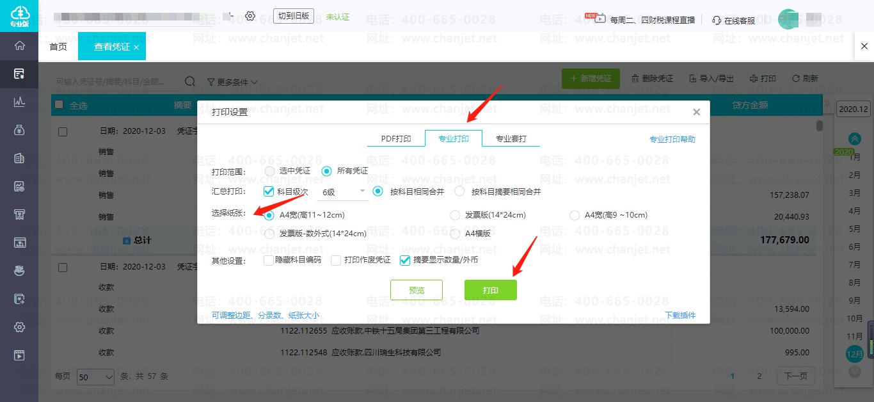Click the gear icon beside company name
Screen dimensions: 874x402
click(x=250, y=16)
